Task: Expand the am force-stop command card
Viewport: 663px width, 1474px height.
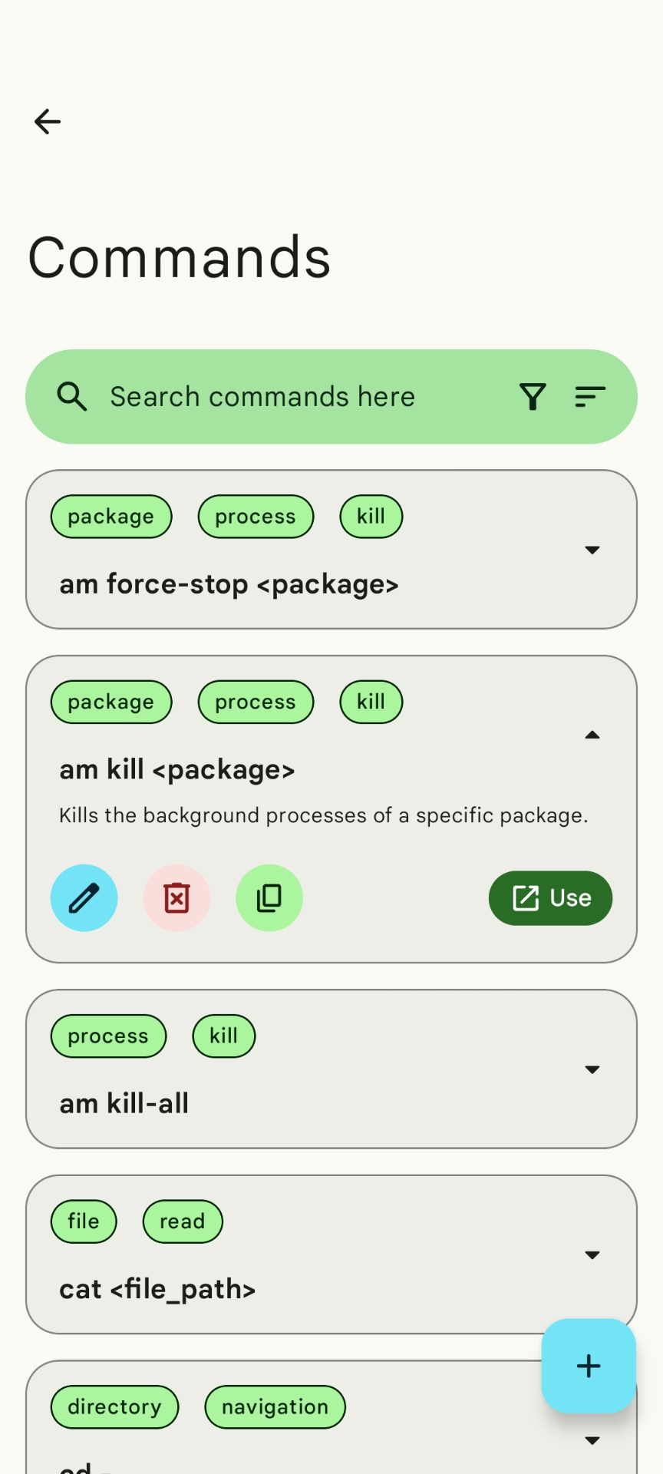Action: (592, 550)
